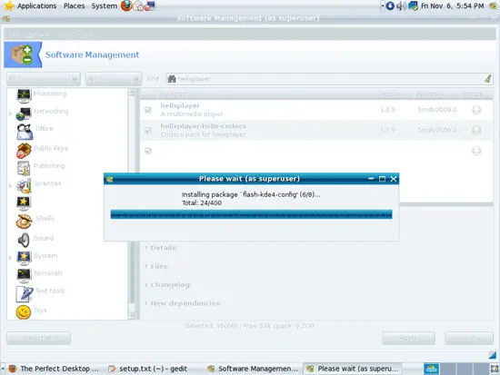Viewport: 500px width, 375px height.
Task: Select the Toys smiley icon
Action: click(x=24, y=312)
